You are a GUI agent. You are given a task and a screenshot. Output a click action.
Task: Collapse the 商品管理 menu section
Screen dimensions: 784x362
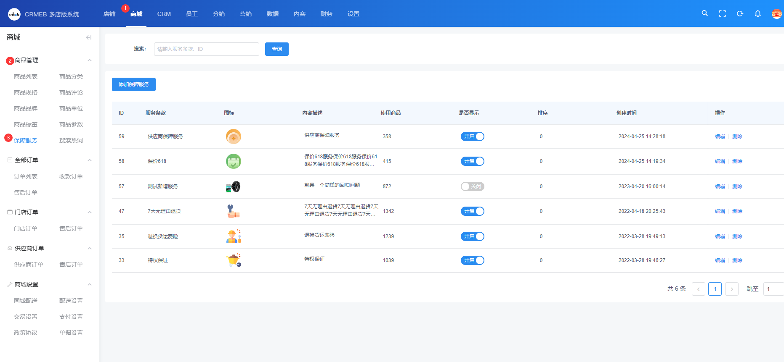[x=90, y=60]
